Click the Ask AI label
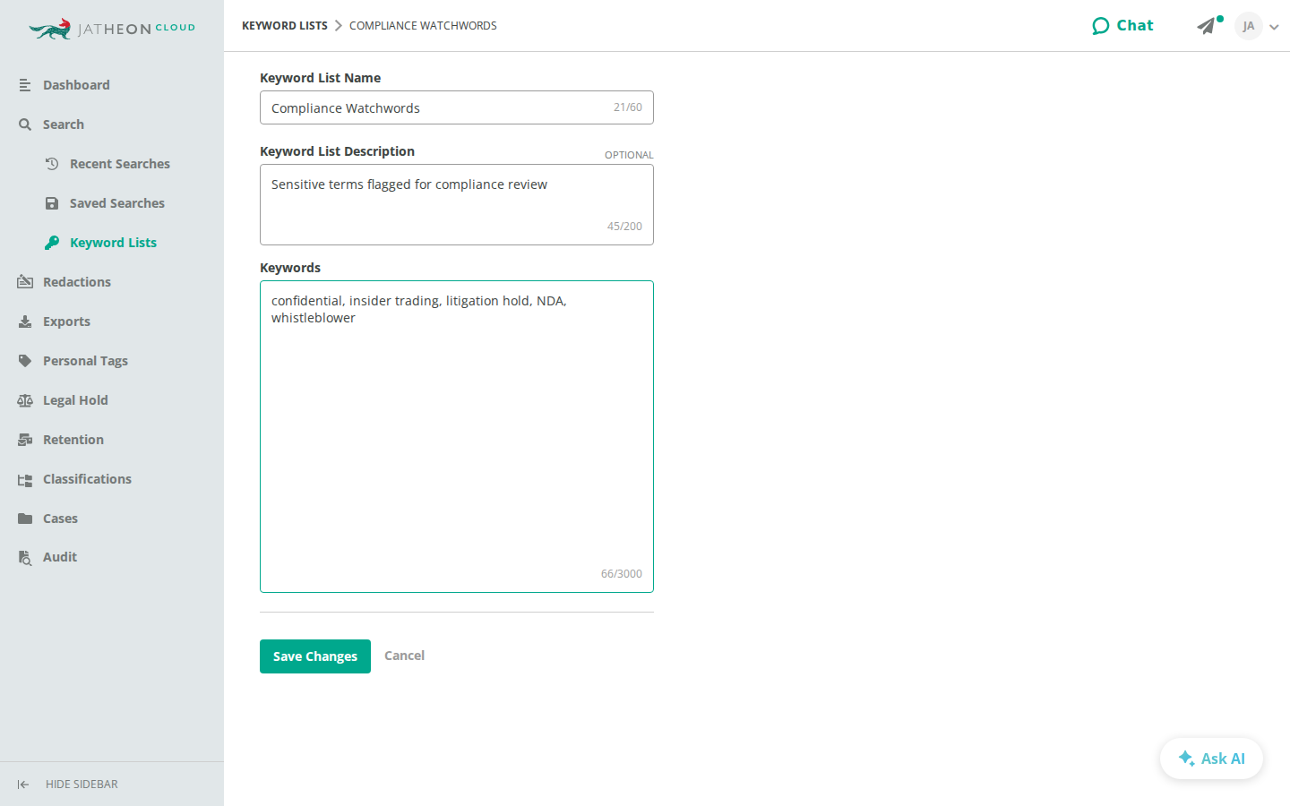 (1223, 759)
